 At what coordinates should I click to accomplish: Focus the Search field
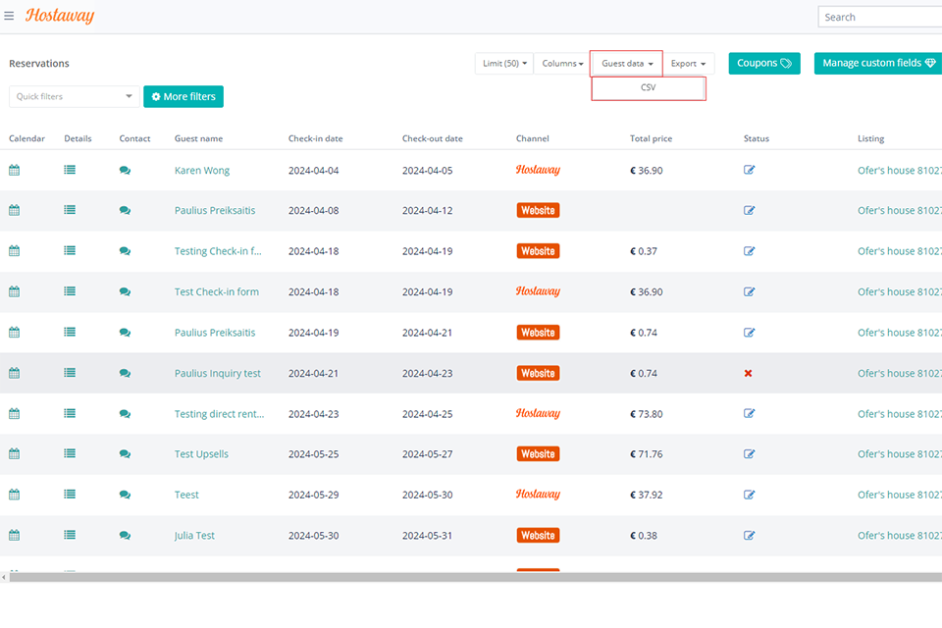(879, 17)
